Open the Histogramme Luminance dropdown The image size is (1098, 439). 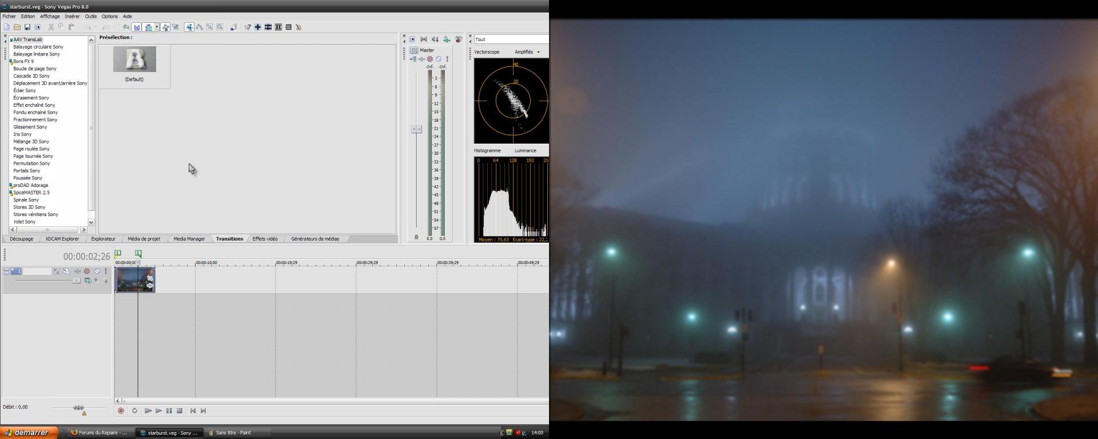click(x=525, y=151)
